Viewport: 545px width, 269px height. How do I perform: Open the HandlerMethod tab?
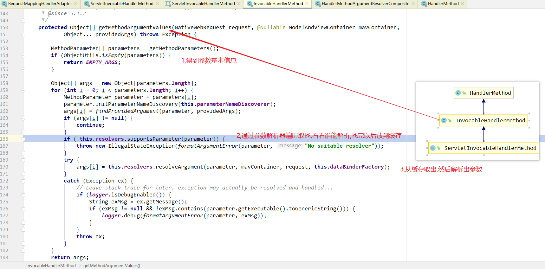(x=443, y=4)
